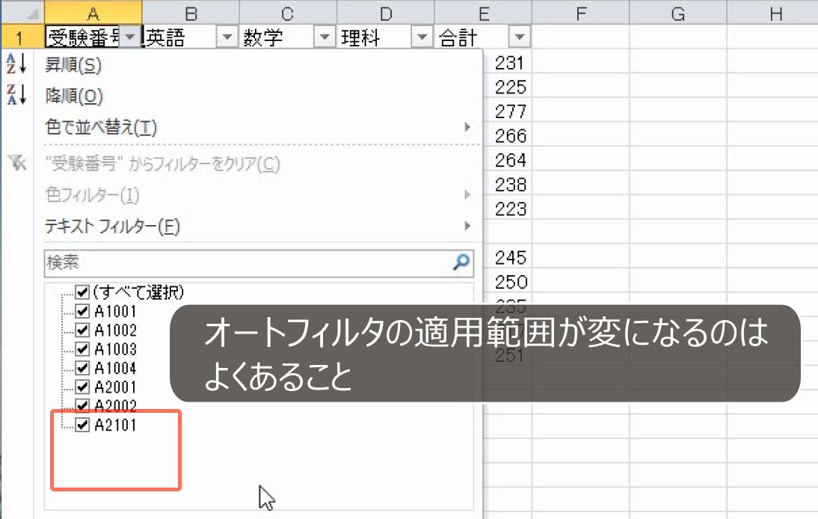Uncheck the A2101 checkbox
Screen dimensions: 818x519
[82, 425]
